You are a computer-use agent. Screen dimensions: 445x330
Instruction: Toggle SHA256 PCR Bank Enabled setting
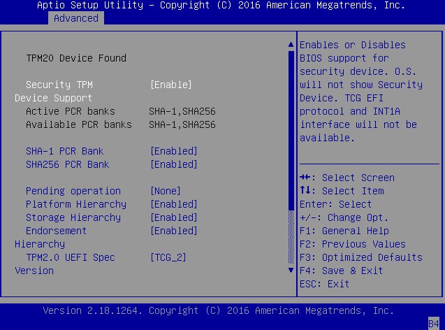pyautogui.click(x=174, y=165)
